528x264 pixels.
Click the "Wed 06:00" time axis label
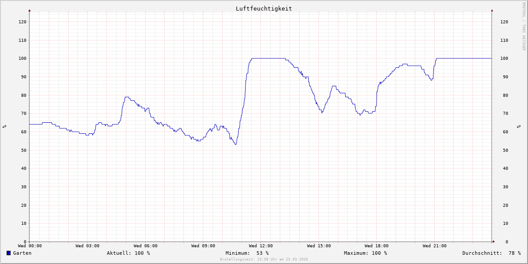pos(145,246)
